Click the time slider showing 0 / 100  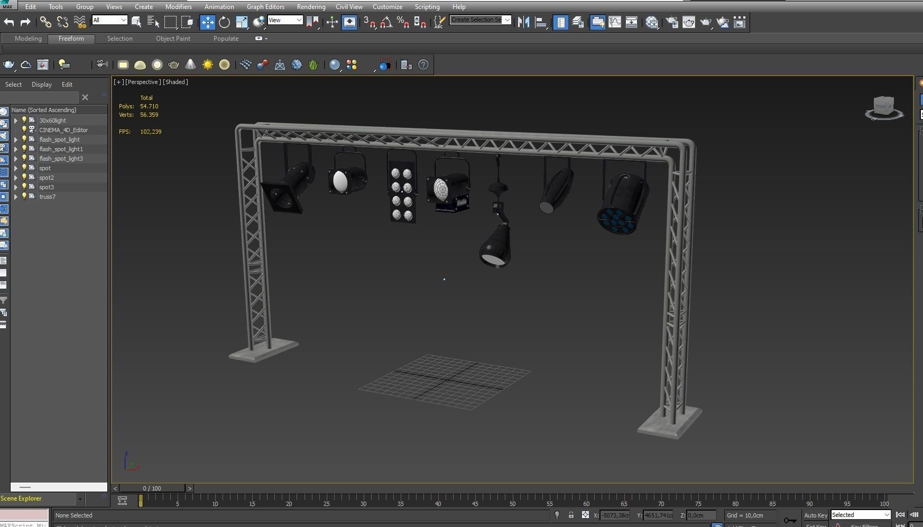152,488
